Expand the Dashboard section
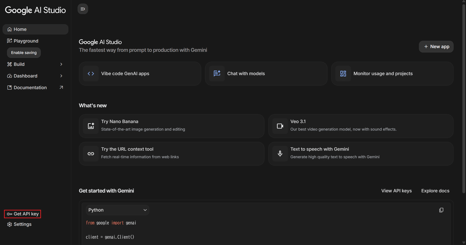The width and height of the screenshot is (466, 245). (61, 76)
